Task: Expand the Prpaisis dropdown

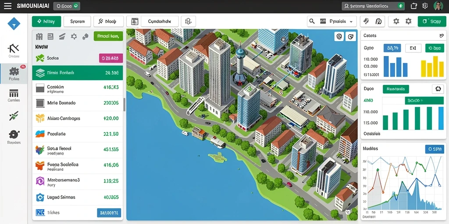Action: tap(332, 21)
